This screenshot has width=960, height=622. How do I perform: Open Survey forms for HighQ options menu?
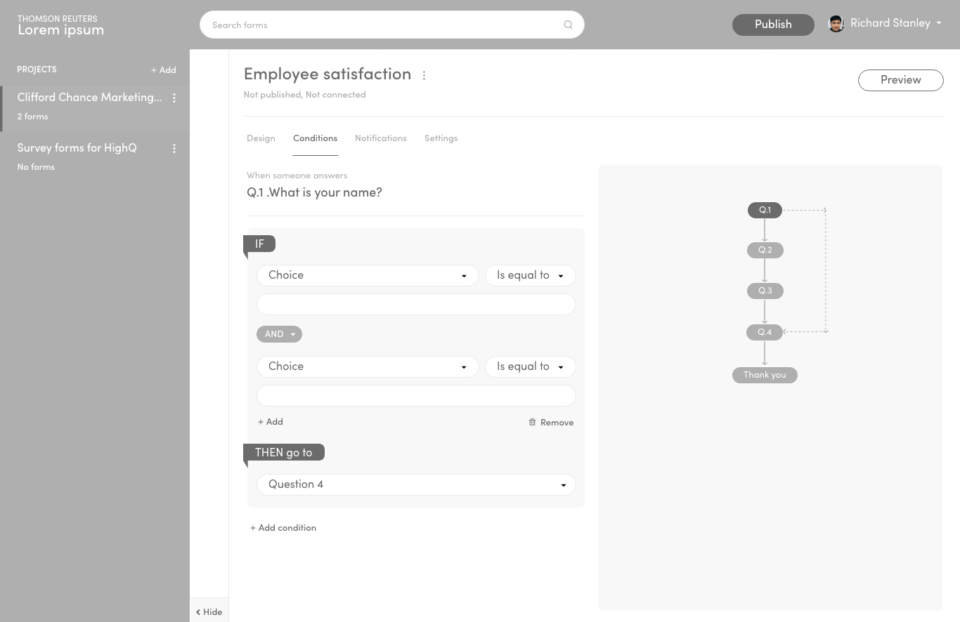(x=174, y=148)
